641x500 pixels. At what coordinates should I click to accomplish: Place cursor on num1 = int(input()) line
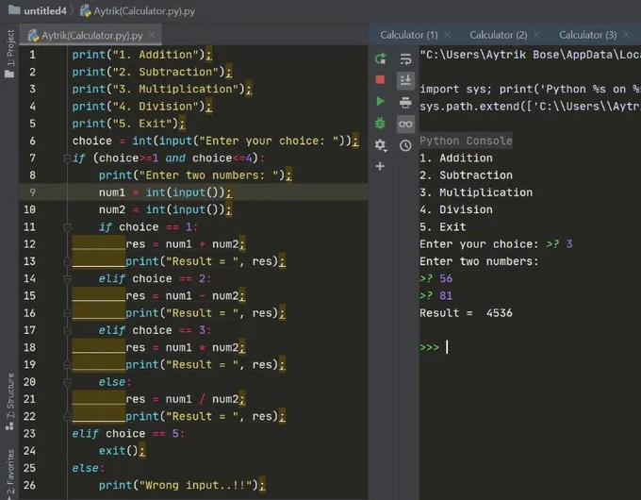pos(165,192)
